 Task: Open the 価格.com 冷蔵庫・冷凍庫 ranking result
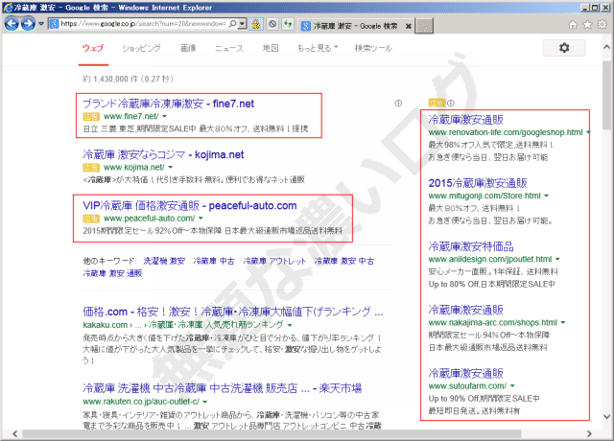click(233, 312)
